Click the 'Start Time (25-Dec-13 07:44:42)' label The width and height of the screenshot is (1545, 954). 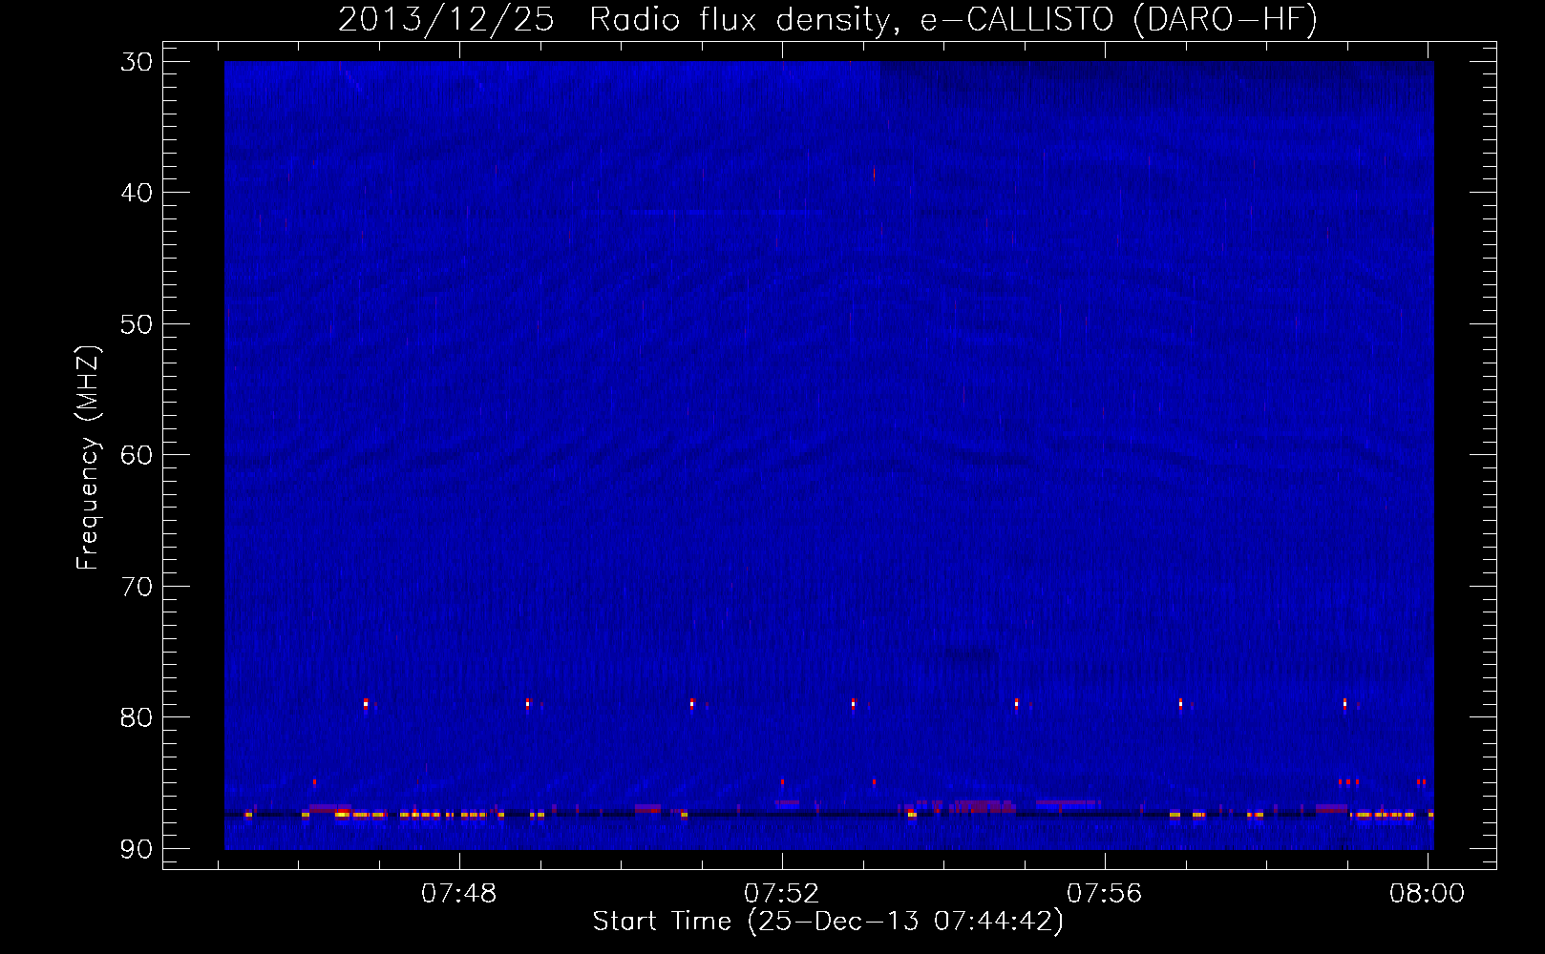[x=828, y=922]
